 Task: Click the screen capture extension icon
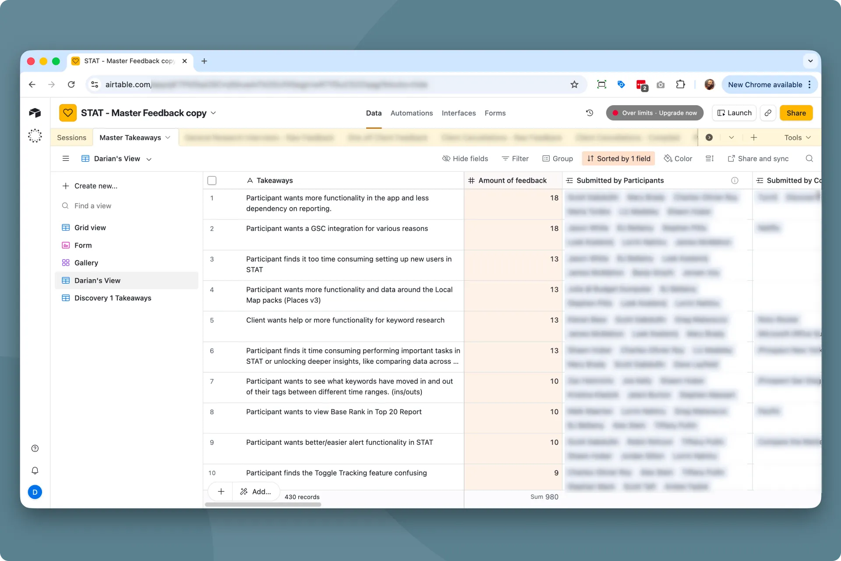point(602,85)
